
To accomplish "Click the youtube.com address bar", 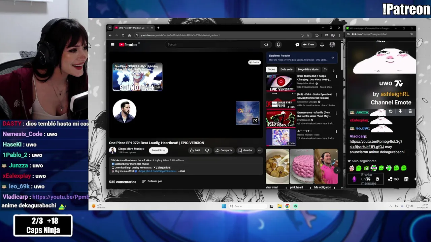I will 215,35.
